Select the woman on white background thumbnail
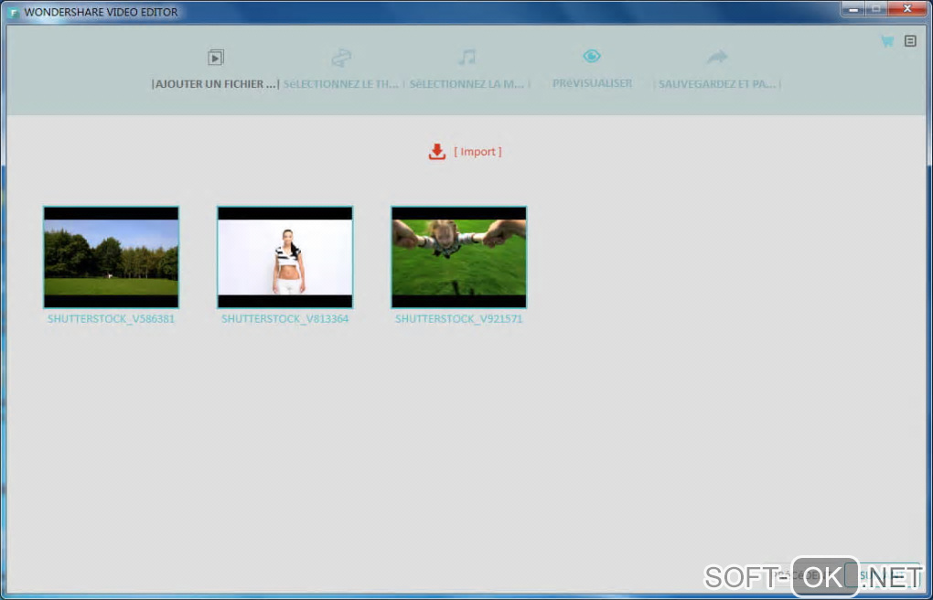 285,257
